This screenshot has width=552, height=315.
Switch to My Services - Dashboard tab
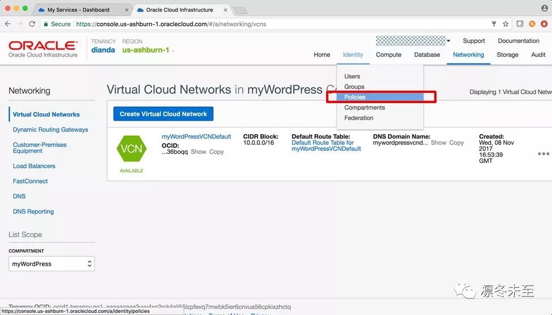tap(78, 10)
